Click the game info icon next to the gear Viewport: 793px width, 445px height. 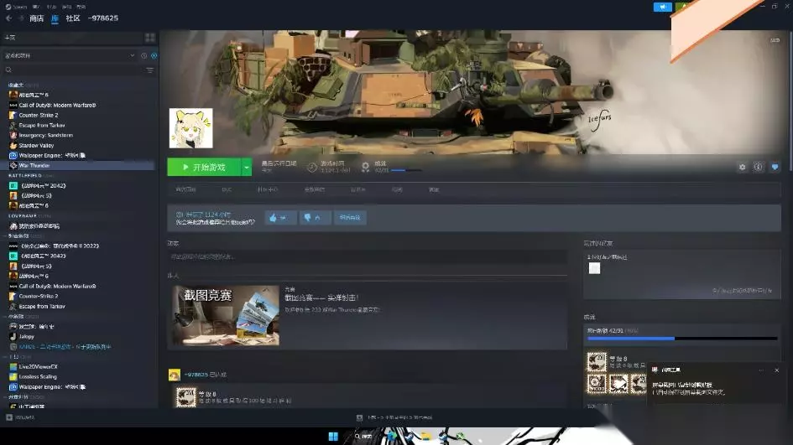tap(758, 168)
